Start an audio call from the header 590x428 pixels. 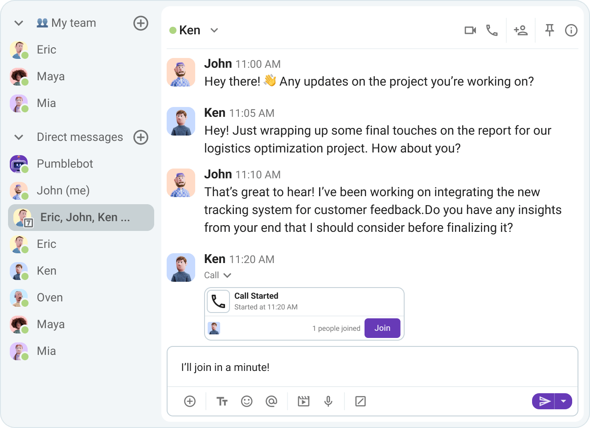click(x=492, y=30)
